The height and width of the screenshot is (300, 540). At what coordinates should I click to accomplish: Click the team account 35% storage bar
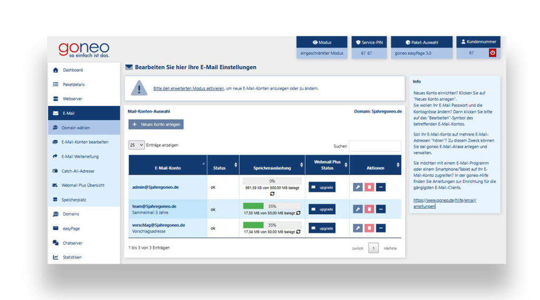pyautogui.click(x=272, y=206)
